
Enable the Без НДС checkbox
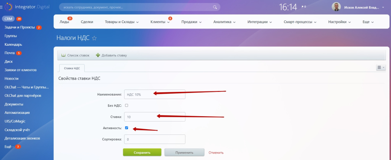click(x=127, y=105)
